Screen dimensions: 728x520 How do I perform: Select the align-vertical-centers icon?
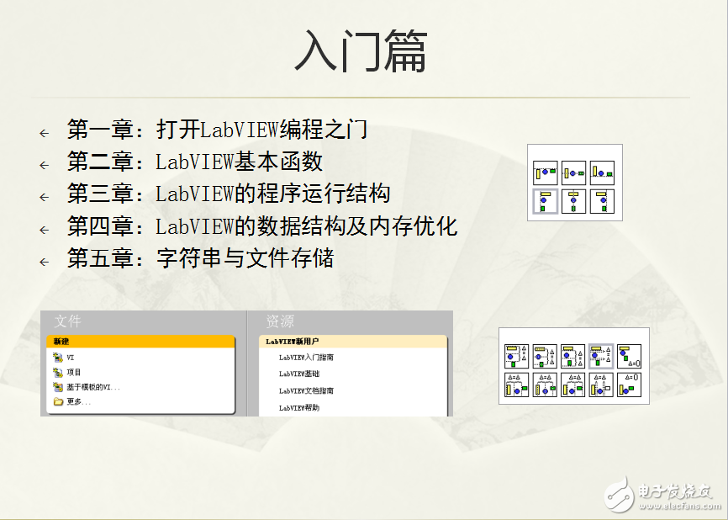(573, 173)
